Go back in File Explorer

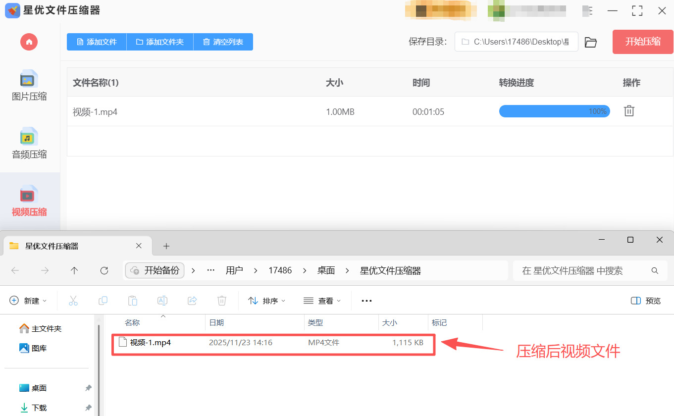pos(15,270)
